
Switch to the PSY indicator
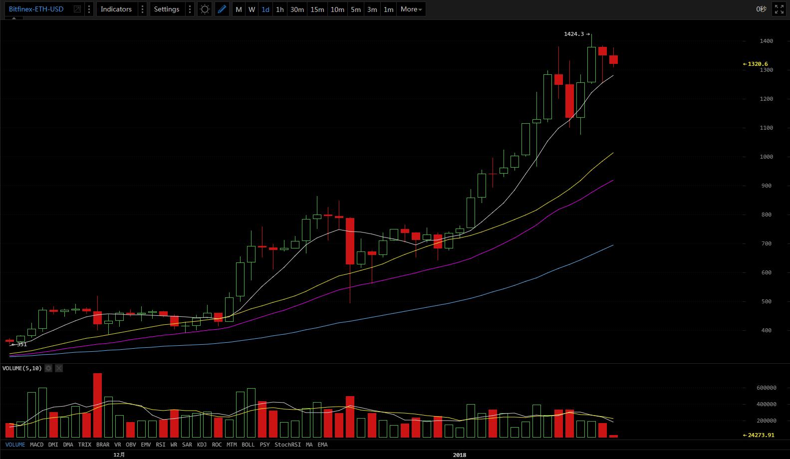[264, 445]
